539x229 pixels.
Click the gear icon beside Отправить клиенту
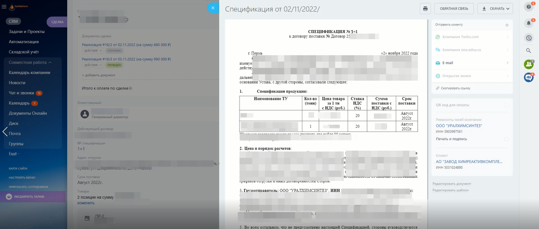click(x=507, y=25)
